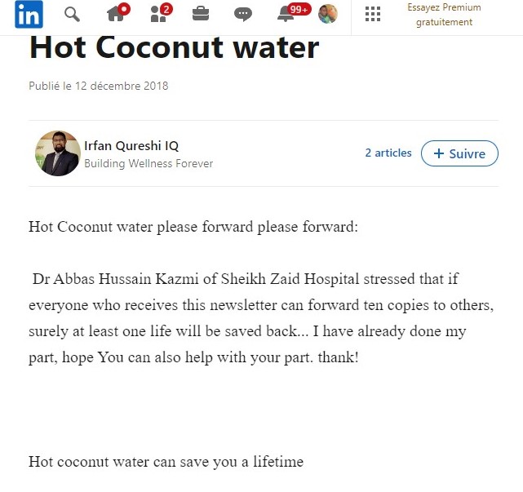The width and height of the screenshot is (523, 492).
Task: Click Irfan Qureshi's profile photo
Action: [58, 153]
